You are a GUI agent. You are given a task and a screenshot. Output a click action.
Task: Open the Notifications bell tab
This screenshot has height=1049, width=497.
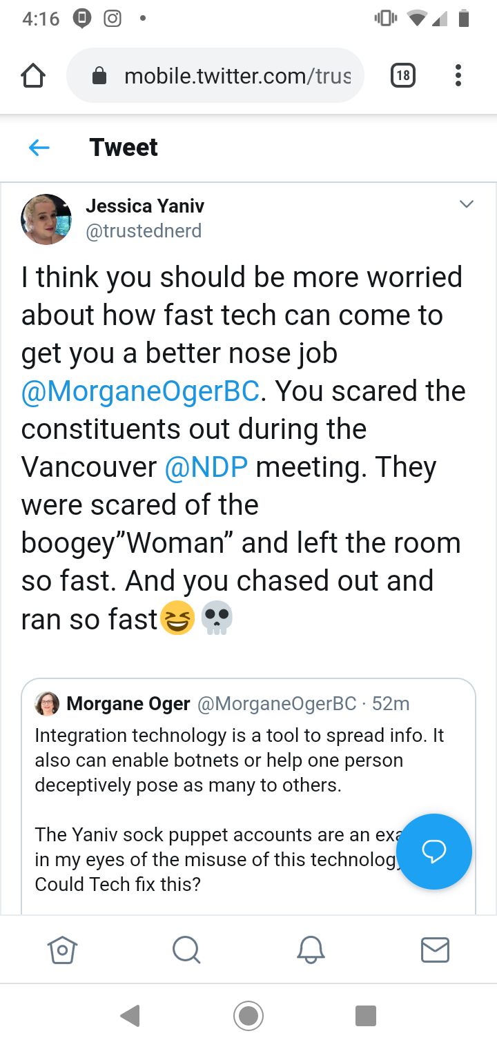311,950
